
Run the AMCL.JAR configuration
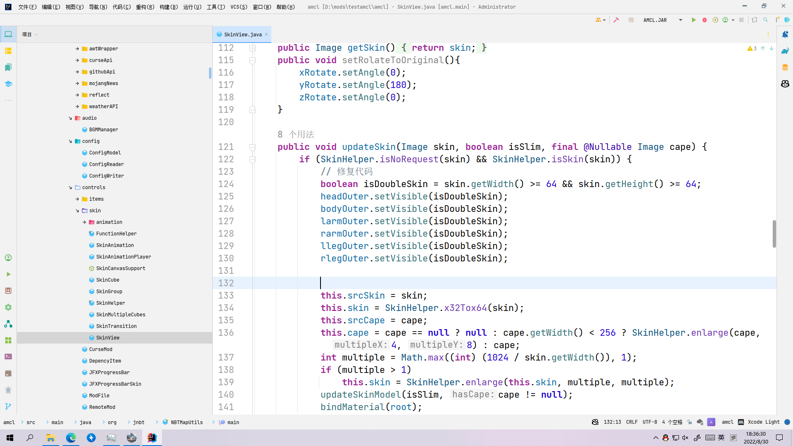[693, 20]
